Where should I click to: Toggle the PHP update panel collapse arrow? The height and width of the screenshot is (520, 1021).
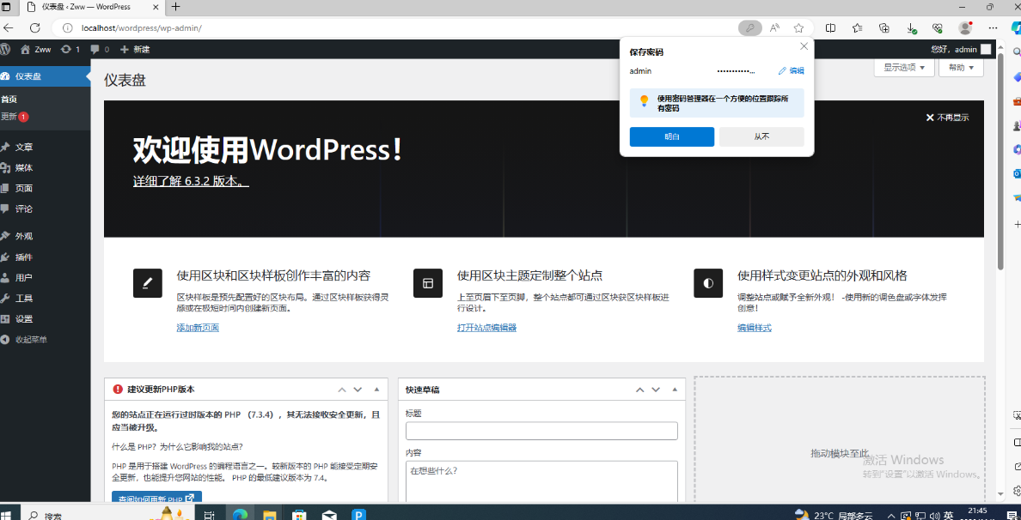coord(376,390)
